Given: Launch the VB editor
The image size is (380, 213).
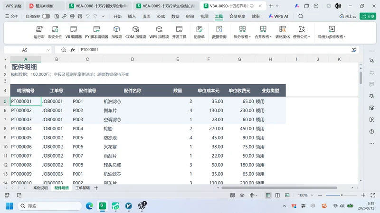Looking at the screenshot, I should (74, 32).
